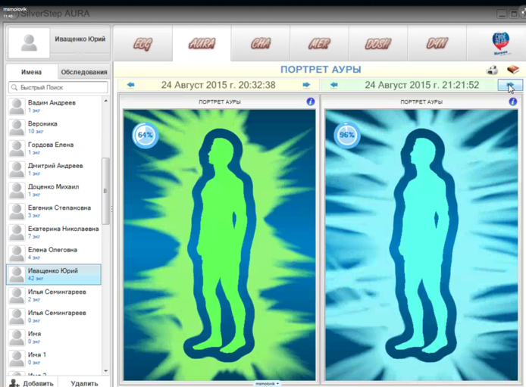Go to previous exam before 21:21:52
Viewport: 526px width, 387px height.
coord(333,85)
